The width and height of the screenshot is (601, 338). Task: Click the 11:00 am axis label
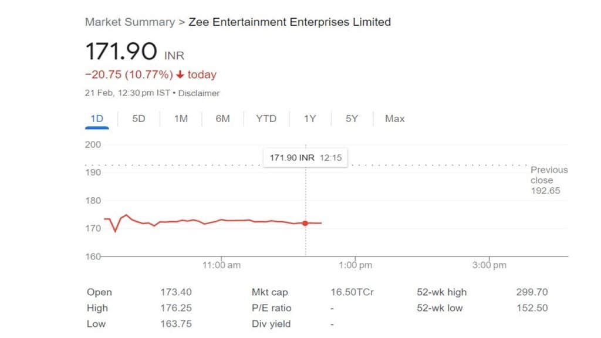221,265
